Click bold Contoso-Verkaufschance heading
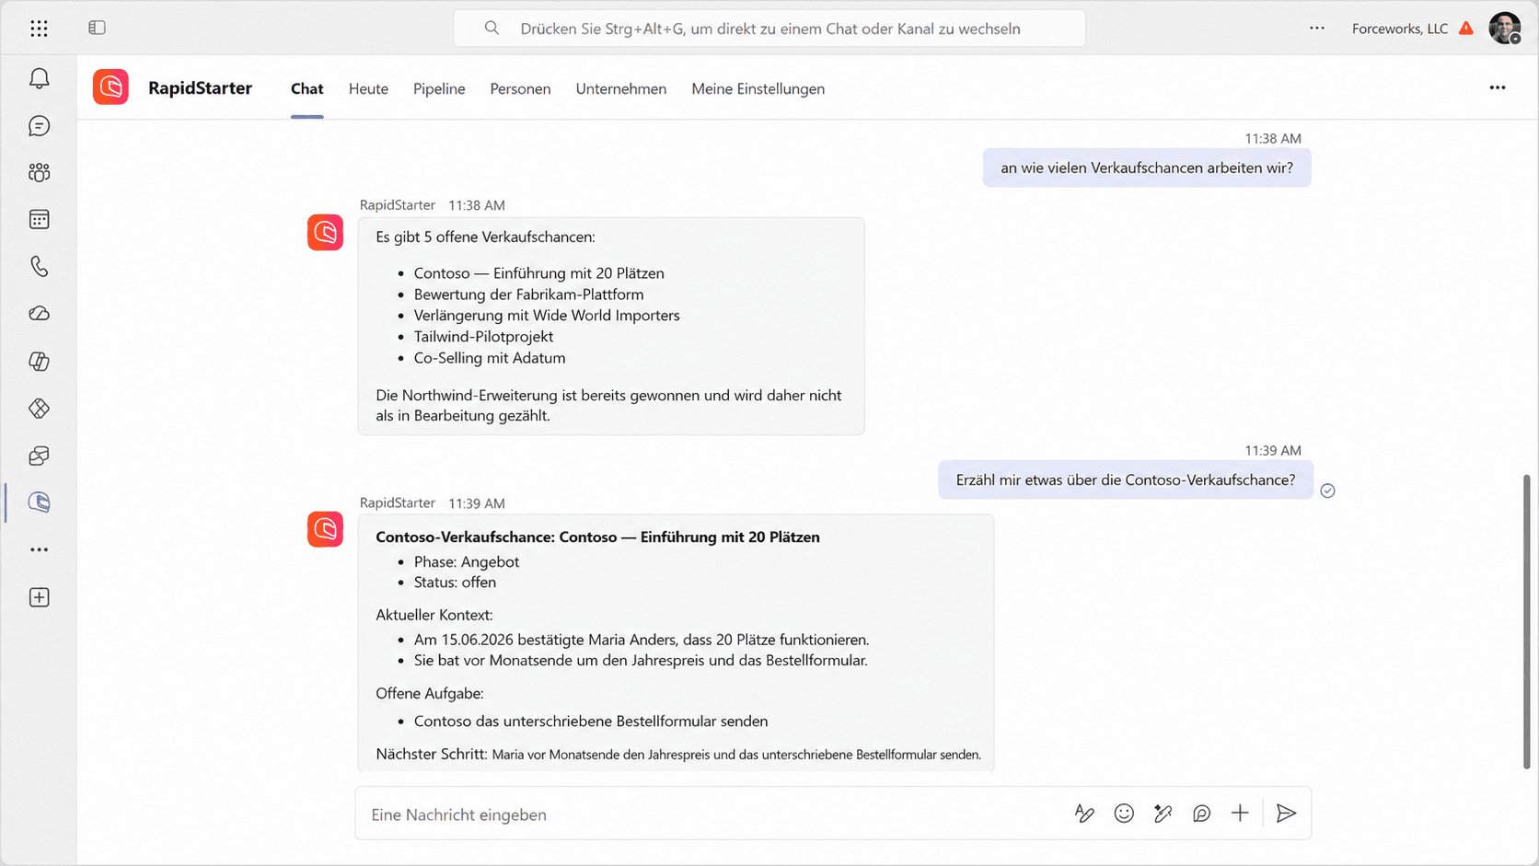The height and width of the screenshot is (866, 1539). coord(597,537)
